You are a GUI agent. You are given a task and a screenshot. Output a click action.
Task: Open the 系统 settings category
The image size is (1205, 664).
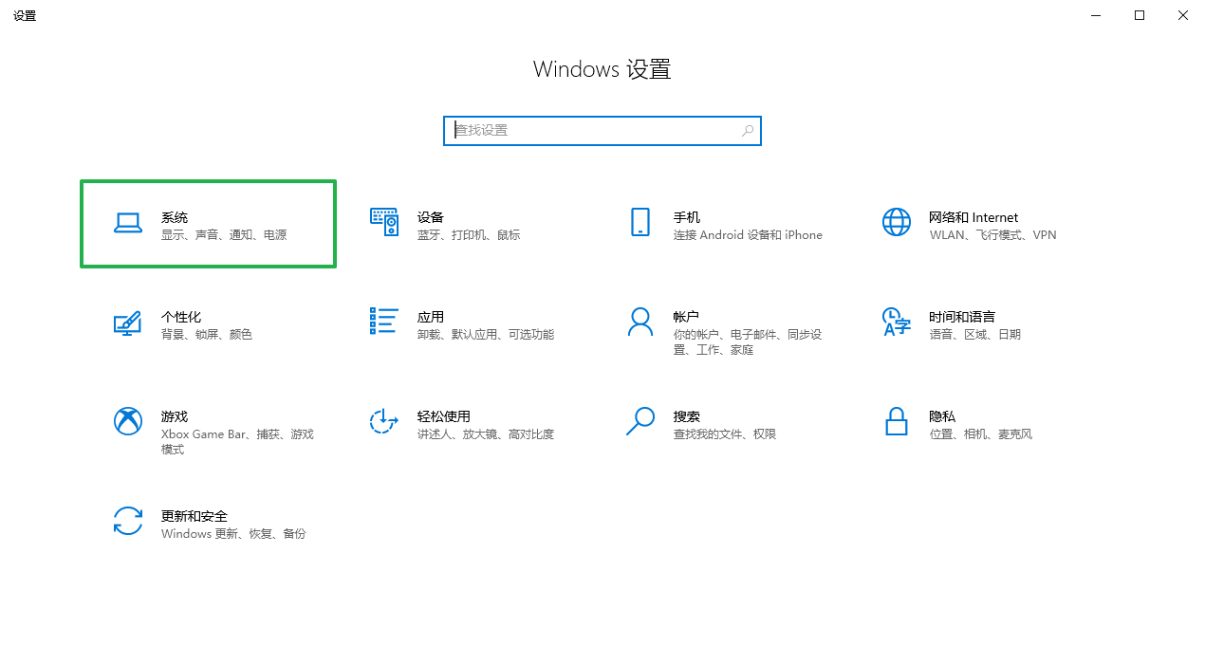(209, 224)
